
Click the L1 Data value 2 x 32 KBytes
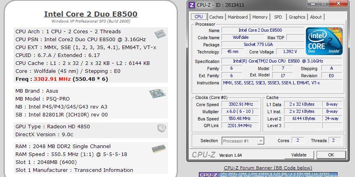pyautogui.click(x=302, y=105)
